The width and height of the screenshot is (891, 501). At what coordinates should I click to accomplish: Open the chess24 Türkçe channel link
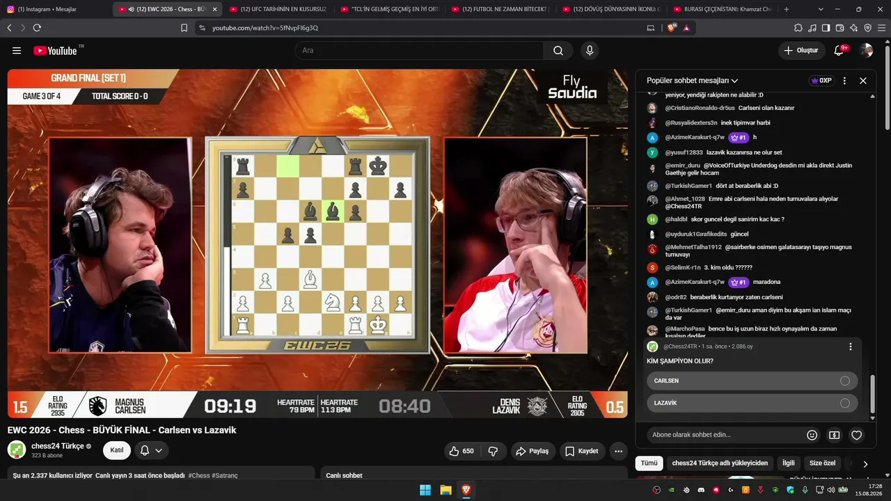point(58,446)
